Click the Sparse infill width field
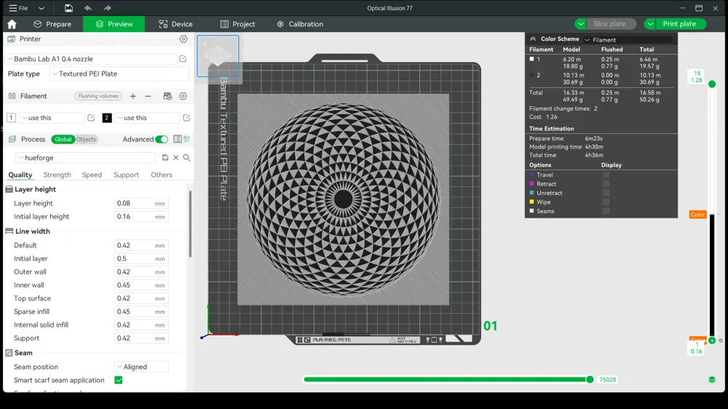The image size is (728, 409). (141, 311)
